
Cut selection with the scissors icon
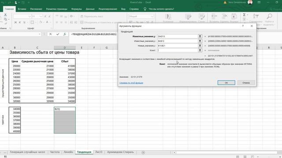point(5,15)
